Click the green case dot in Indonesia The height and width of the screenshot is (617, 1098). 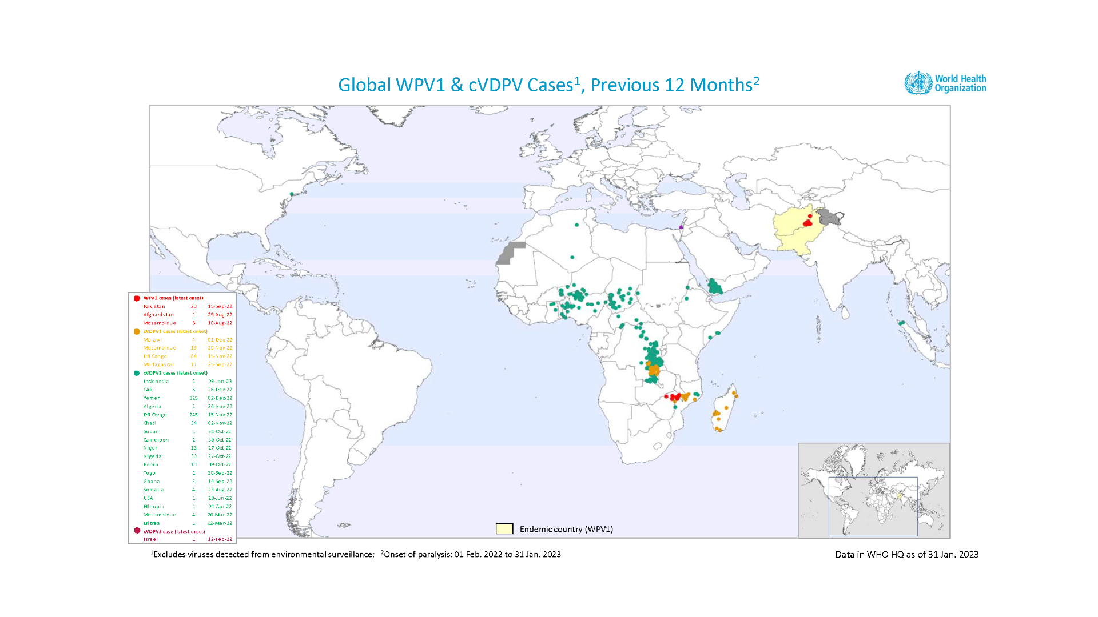pos(901,323)
